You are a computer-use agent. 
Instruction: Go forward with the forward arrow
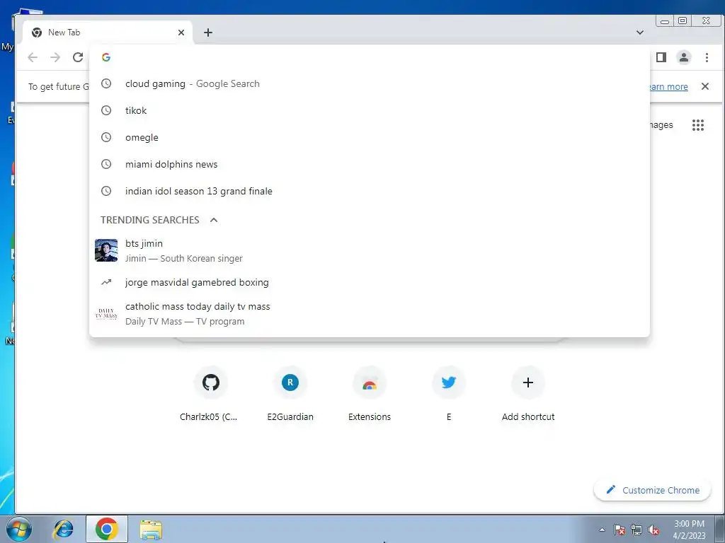pos(55,57)
